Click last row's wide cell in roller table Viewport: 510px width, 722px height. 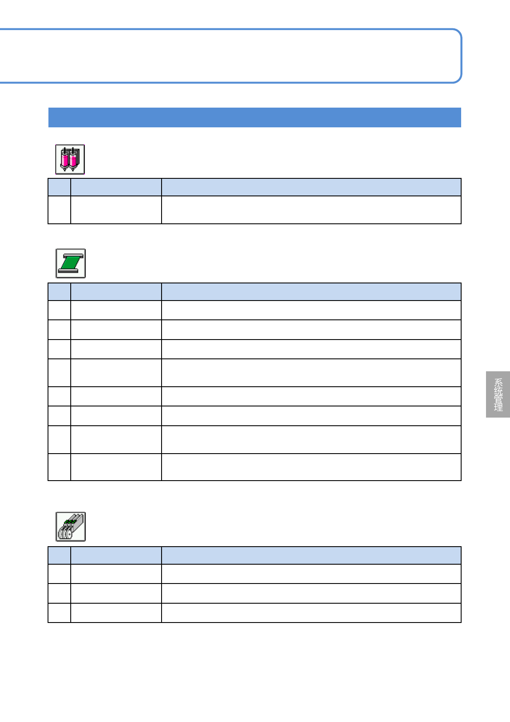[x=311, y=613]
